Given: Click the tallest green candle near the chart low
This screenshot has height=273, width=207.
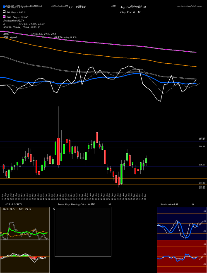Looking at the screenshot, I should coord(121,174).
